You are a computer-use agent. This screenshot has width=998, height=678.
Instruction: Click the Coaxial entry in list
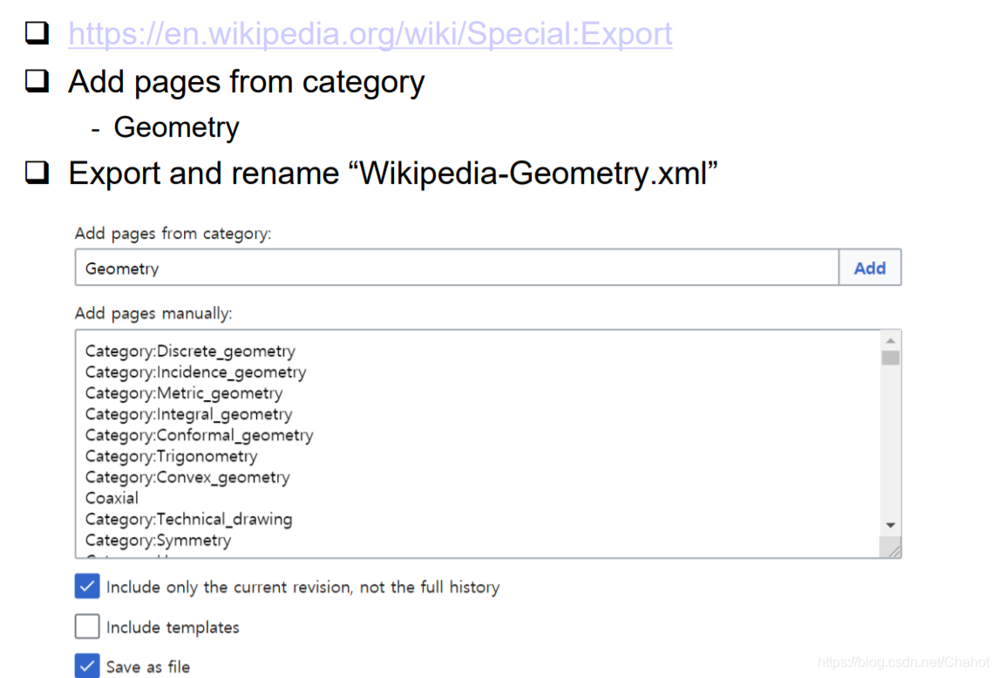112,498
